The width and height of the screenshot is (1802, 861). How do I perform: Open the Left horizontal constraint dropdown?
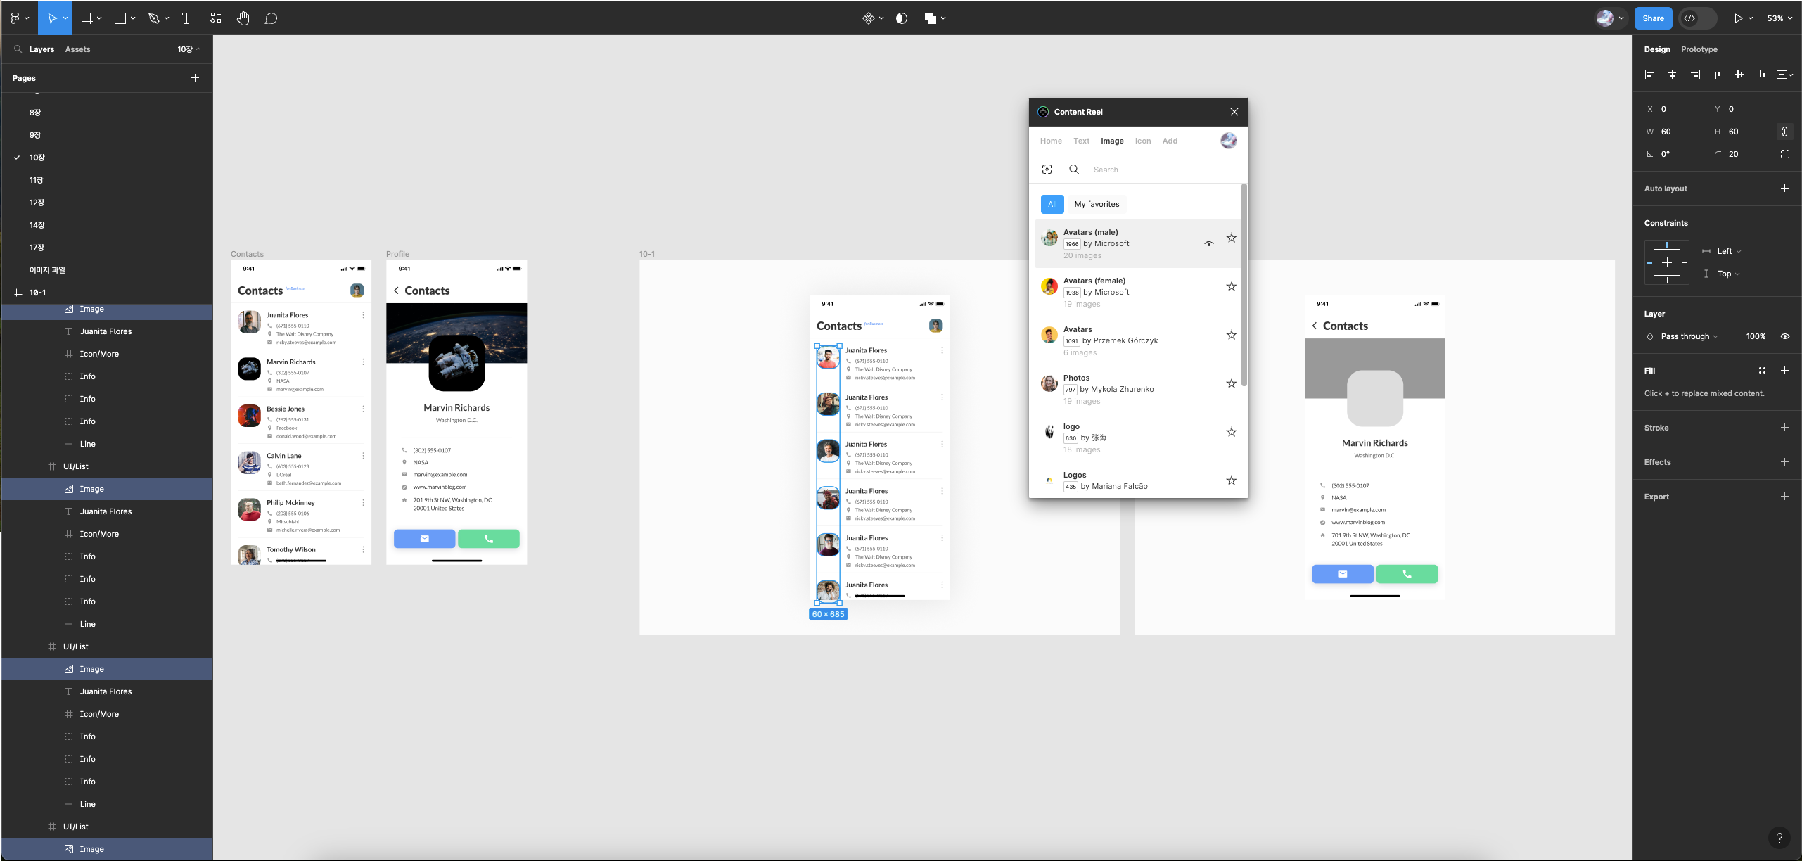[x=1728, y=251]
